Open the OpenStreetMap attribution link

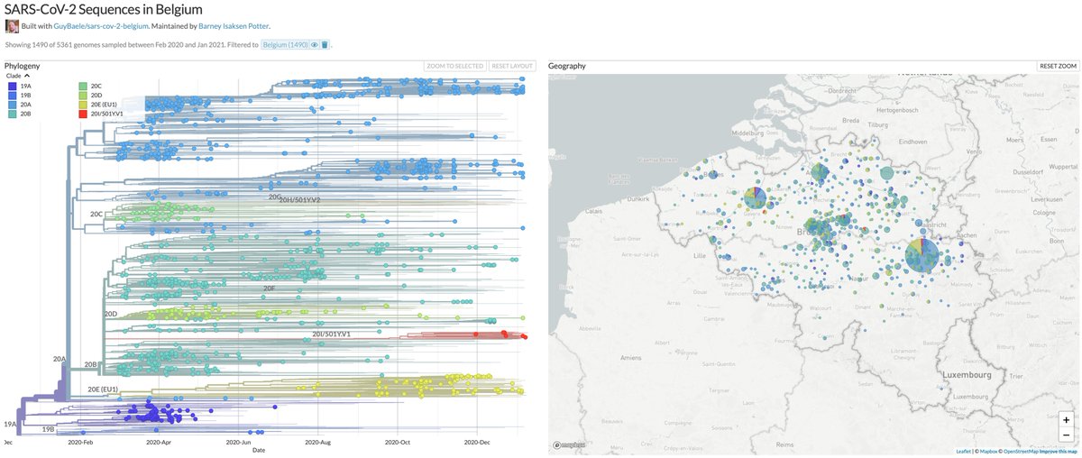click(x=1022, y=451)
